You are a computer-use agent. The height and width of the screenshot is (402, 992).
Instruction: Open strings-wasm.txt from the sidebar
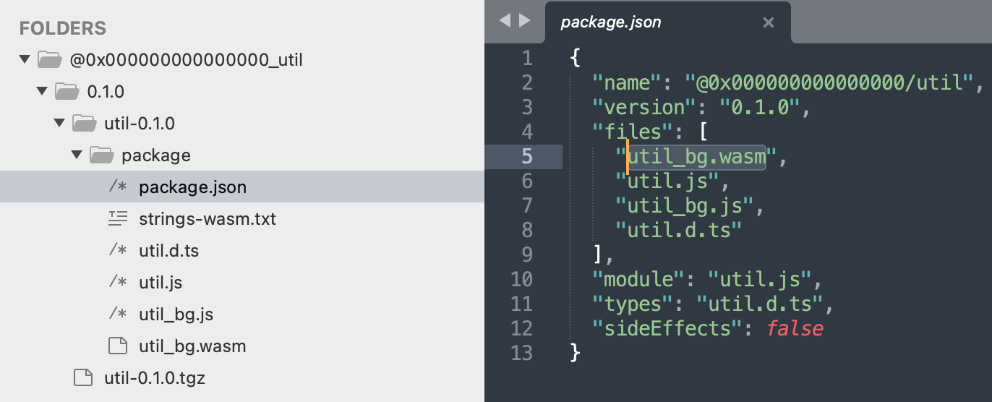207,218
